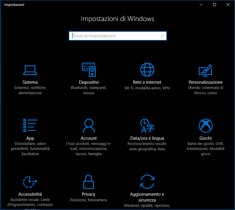
Task: Open the Account person icon
Action: pos(89,126)
